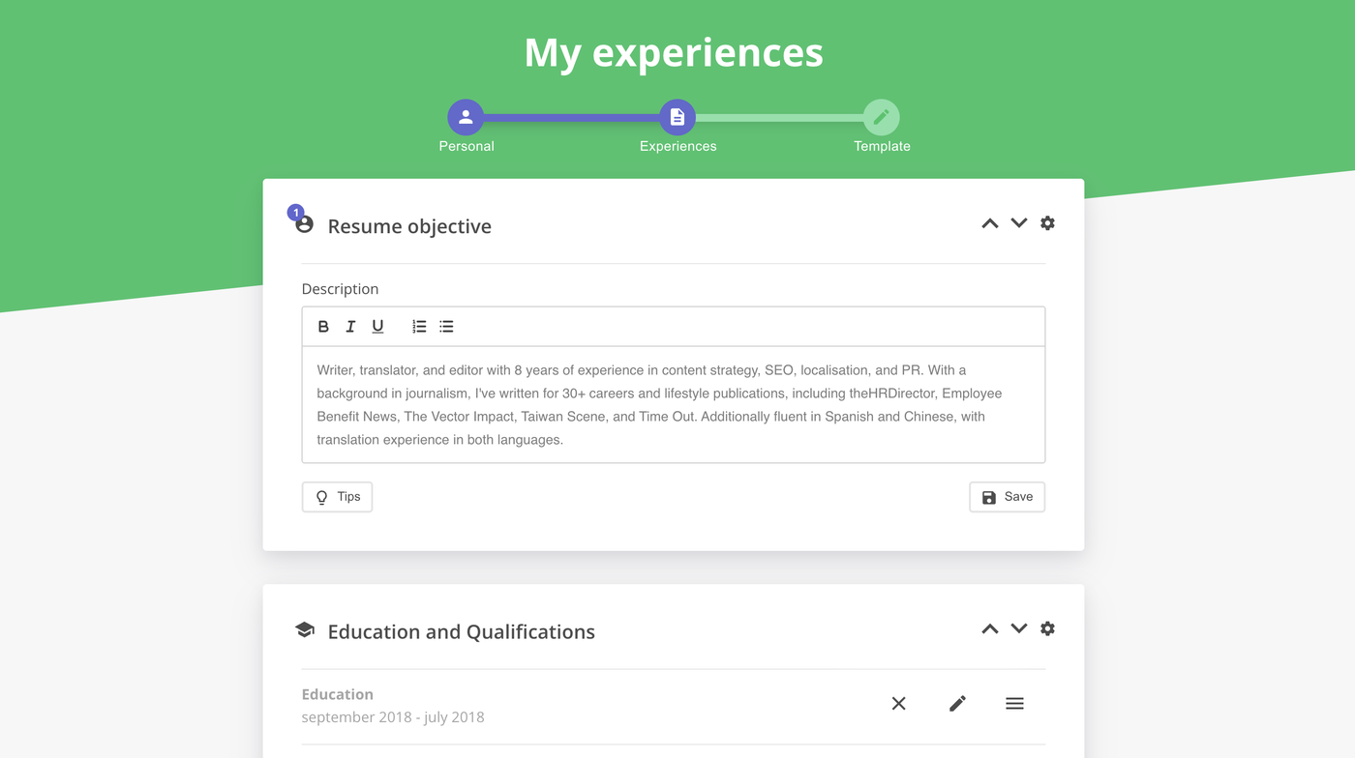
Task: Click the 'My experiences' page title
Action: (x=674, y=52)
